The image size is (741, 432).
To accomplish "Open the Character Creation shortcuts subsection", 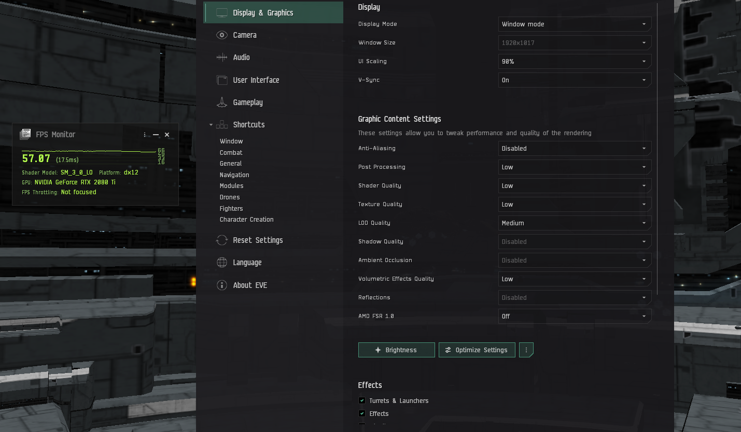I will pos(246,220).
